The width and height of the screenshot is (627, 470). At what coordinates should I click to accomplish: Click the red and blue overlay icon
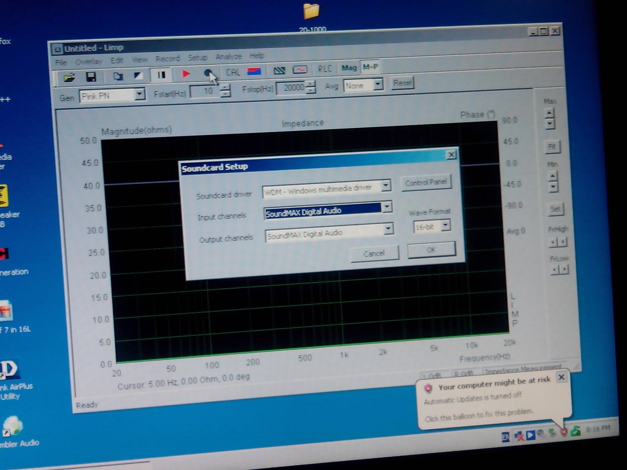tap(254, 71)
